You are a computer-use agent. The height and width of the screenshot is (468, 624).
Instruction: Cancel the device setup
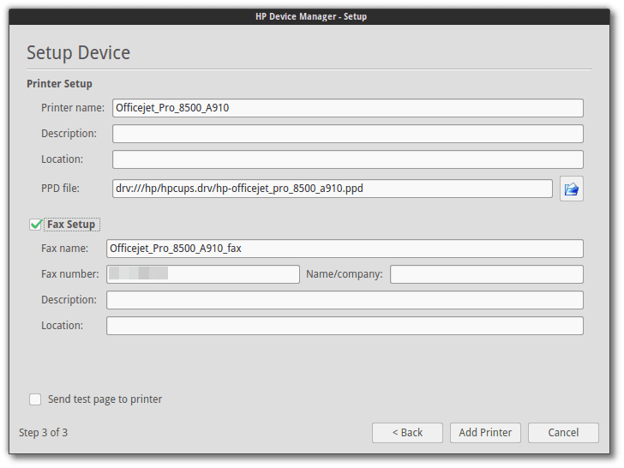(563, 433)
